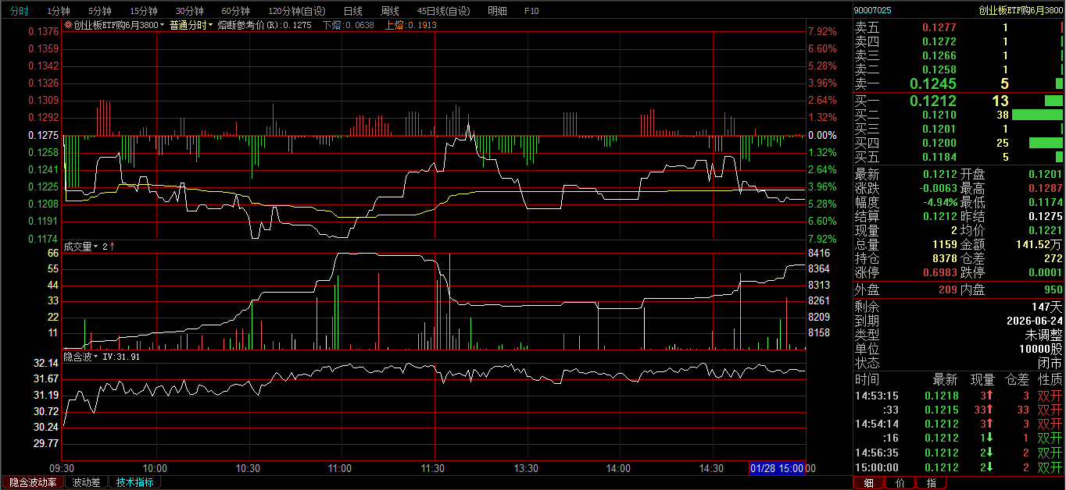Click the diamond icon before 创业板ETF购6月3800
Image resolution: width=1066 pixels, height=490 pixels.
pyautogui.click(x=68, y=25)
